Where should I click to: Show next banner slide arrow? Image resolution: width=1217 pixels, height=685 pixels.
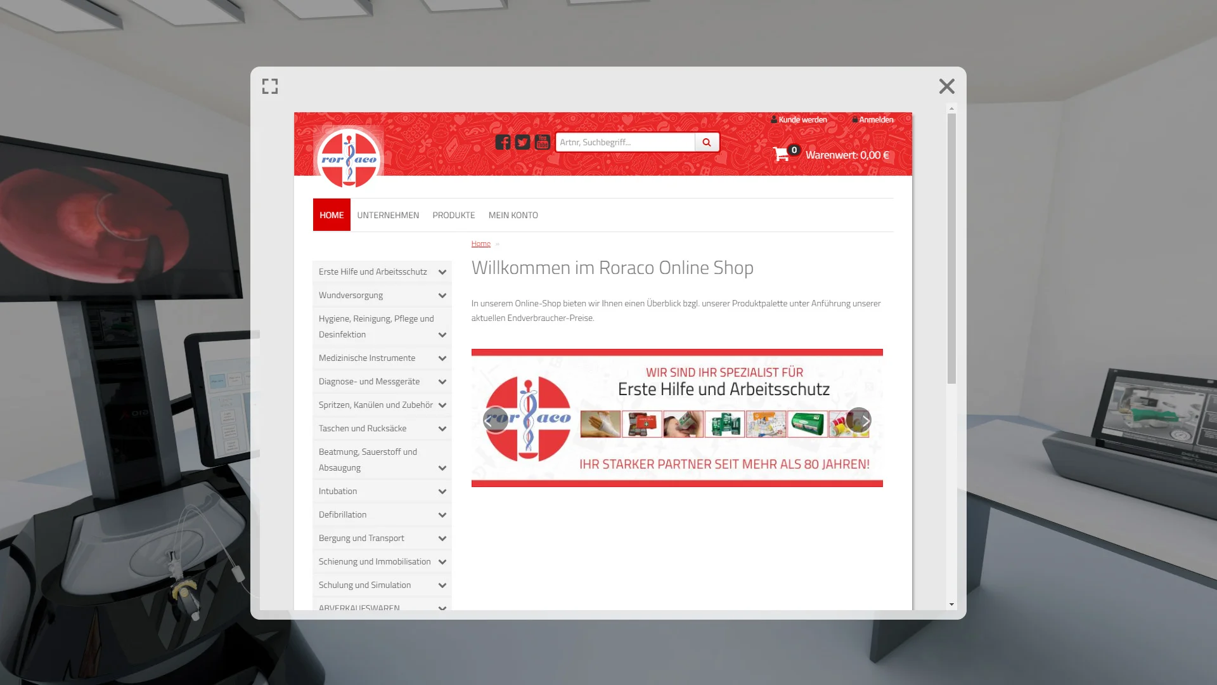point(859,420)
